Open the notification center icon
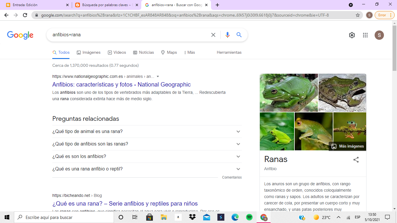This screenshot has width=397, height=223. point(387,217)
